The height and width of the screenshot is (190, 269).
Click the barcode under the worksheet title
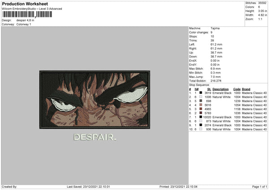pyautogui.click(x=27, y=14)
